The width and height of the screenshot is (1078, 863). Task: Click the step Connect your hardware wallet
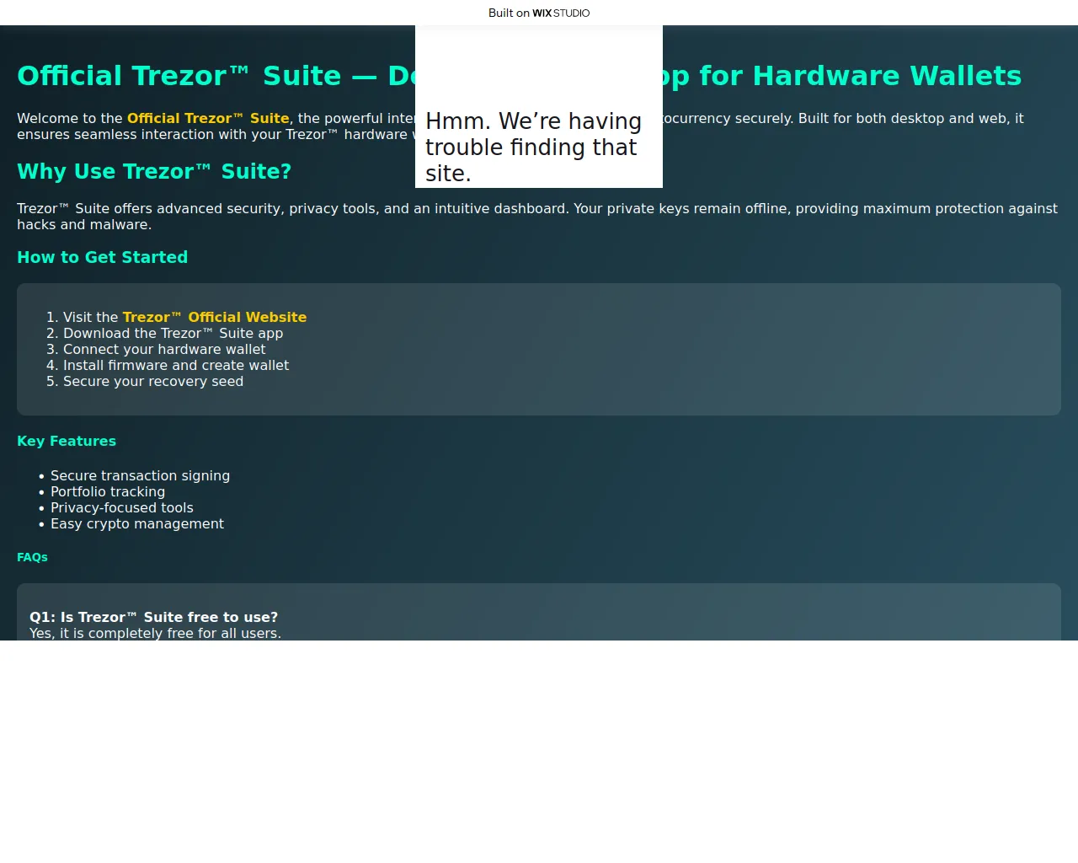tap(164, 349)
